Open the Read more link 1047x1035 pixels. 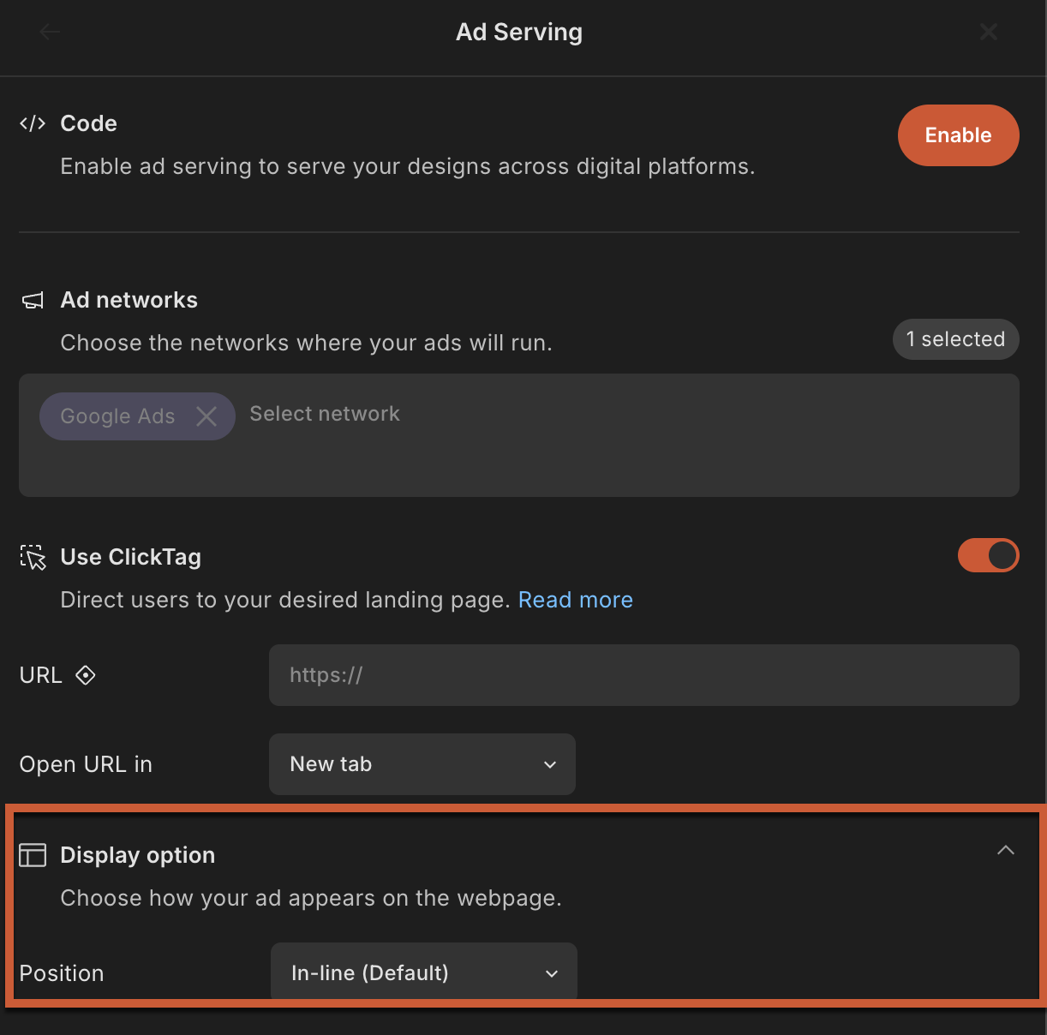pos(575,600)
